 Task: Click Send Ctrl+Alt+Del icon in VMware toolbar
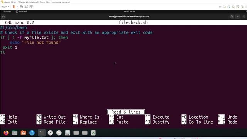point(22,7)
